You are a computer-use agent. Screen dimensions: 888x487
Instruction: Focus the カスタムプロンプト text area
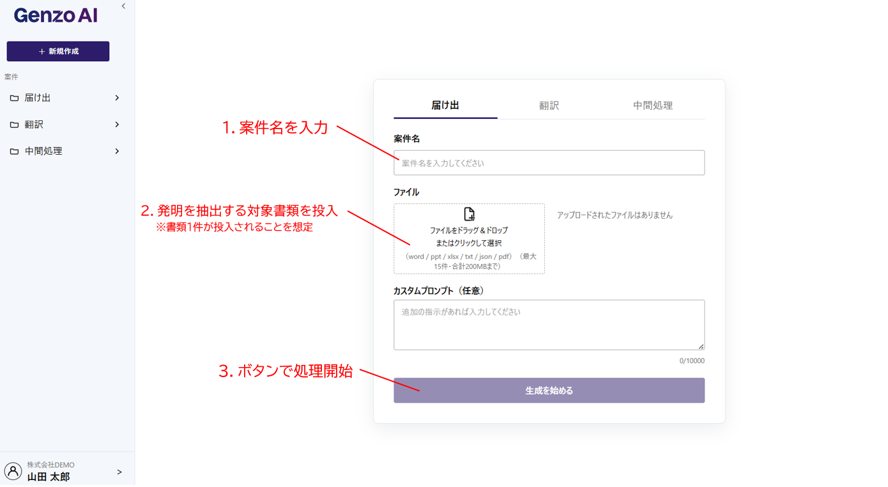coord(549,325)
